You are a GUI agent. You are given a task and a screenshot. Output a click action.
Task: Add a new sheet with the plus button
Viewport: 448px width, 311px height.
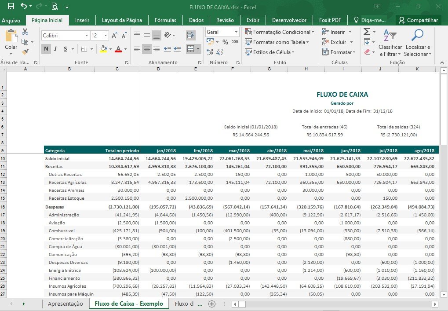pos(212,304)
